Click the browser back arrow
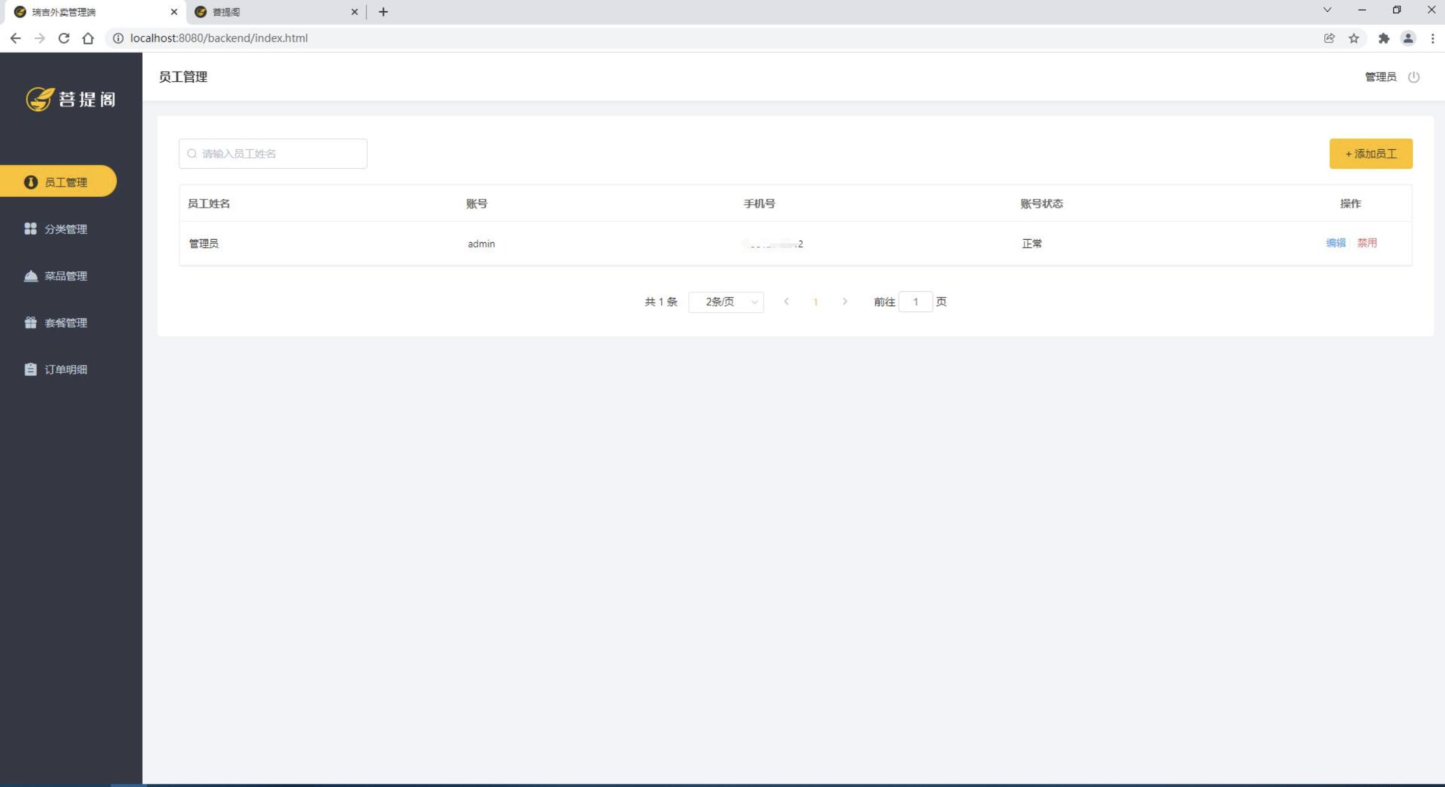This screenshot has height=787, width=1445. point(15,38)
